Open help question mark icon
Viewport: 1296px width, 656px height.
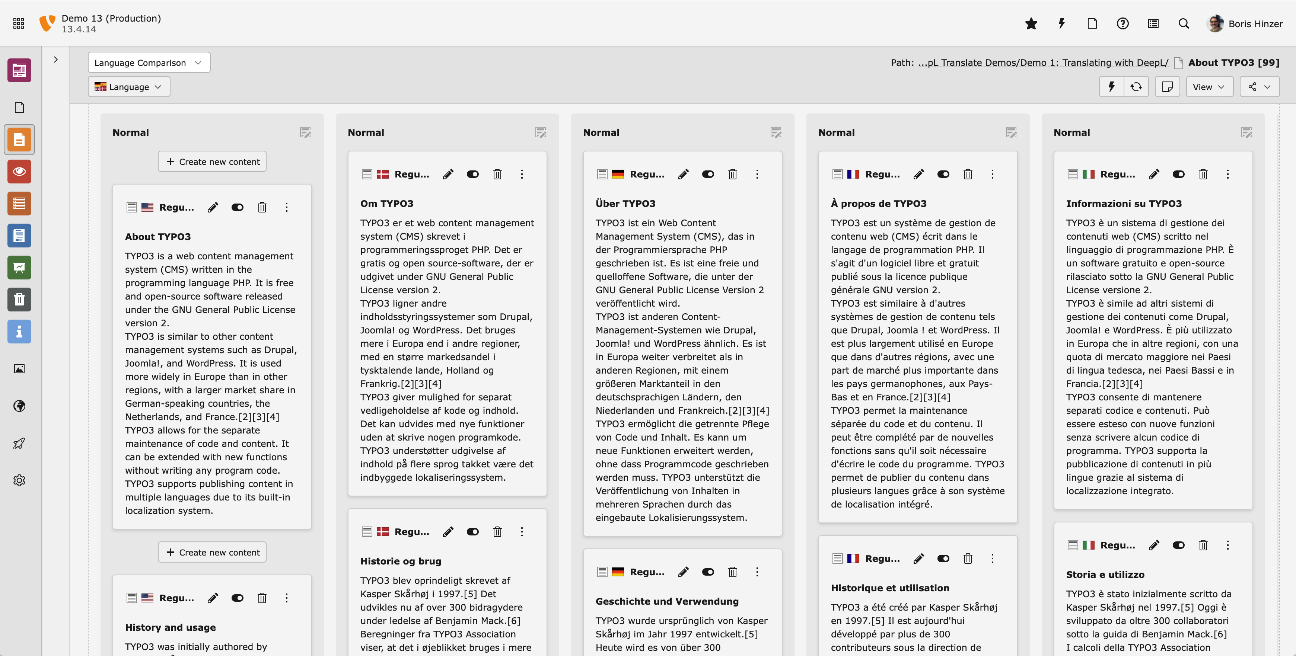(1123, 23)
